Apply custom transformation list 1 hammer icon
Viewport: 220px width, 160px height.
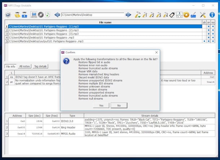(x=145, y=15)
